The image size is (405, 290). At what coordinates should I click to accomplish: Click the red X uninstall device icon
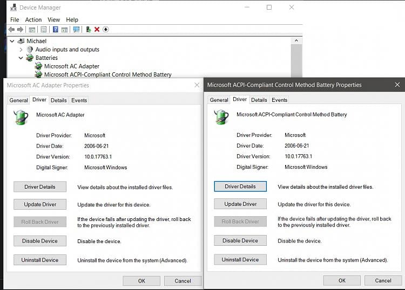point(97,30)
